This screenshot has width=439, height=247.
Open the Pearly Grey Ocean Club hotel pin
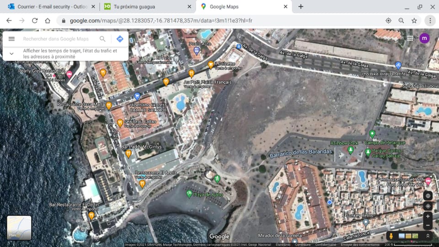(x=69, y=75)
